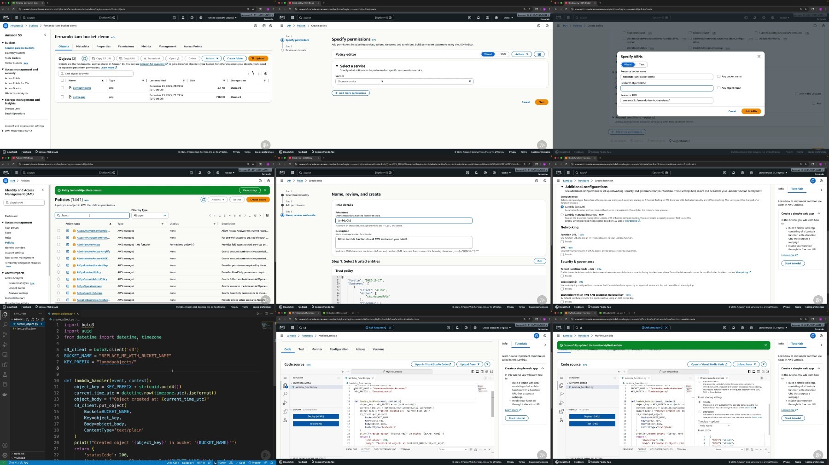Open Run and Debug in dark VS Code window
829x465 pixels.
5,345
